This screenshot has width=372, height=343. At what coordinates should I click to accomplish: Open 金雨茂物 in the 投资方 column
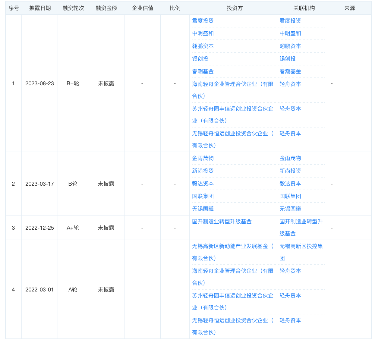point(203,158)
